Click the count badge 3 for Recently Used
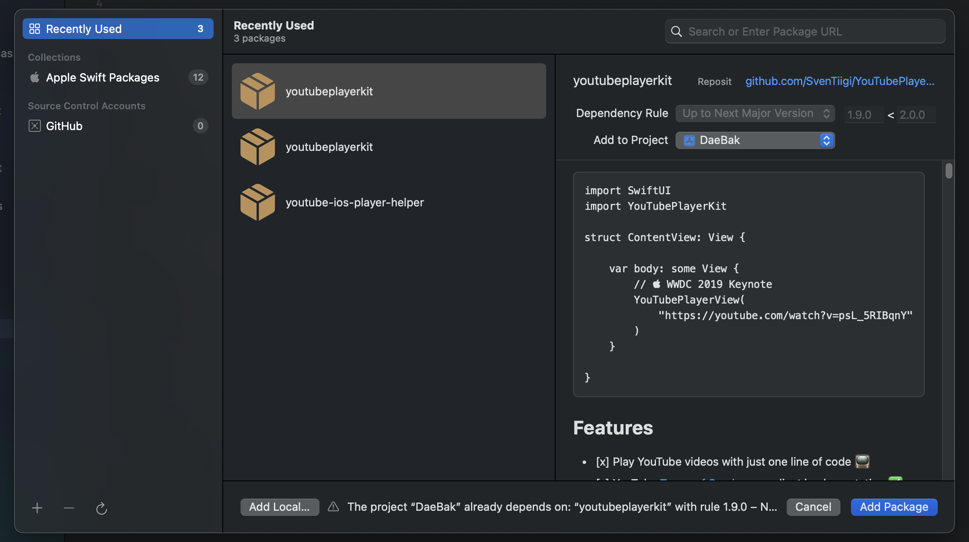969x542 pixels. (x=200, y=29)
